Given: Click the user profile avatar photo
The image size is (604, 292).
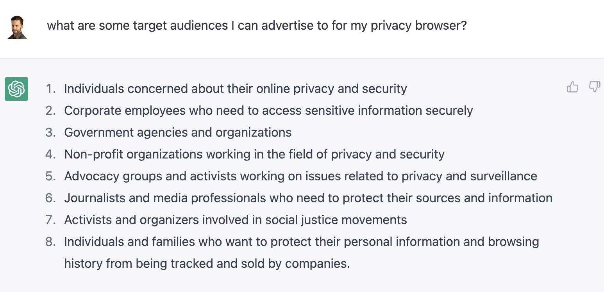Looking at the screenshot, I should click(x=17, y=27).
